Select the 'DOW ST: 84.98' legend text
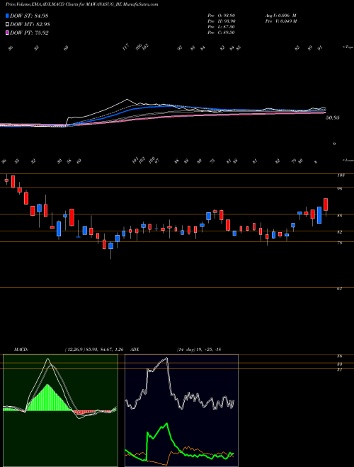Screen dimensions: 354x467 (x=29, y=16)
